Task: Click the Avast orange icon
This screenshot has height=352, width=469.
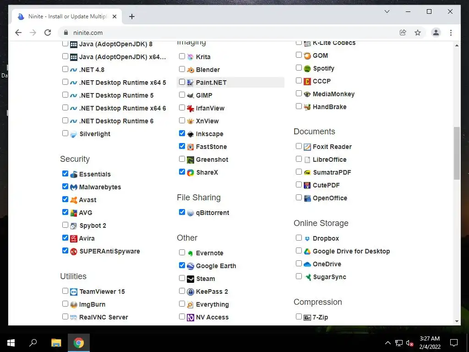Action: pyautogui.click(x=74, y=200)
